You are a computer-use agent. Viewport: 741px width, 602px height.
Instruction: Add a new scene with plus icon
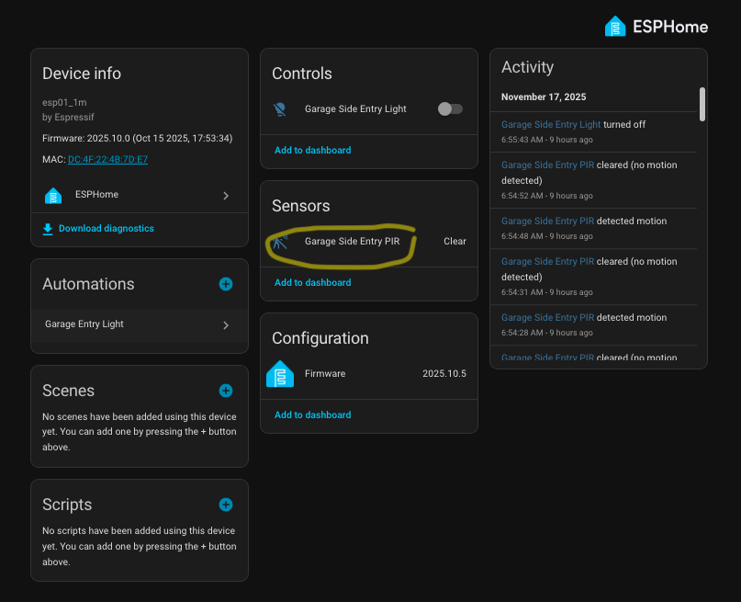click(226, 391)
